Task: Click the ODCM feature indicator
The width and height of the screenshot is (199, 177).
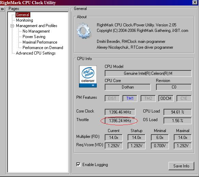Action: tap(166, 98)
